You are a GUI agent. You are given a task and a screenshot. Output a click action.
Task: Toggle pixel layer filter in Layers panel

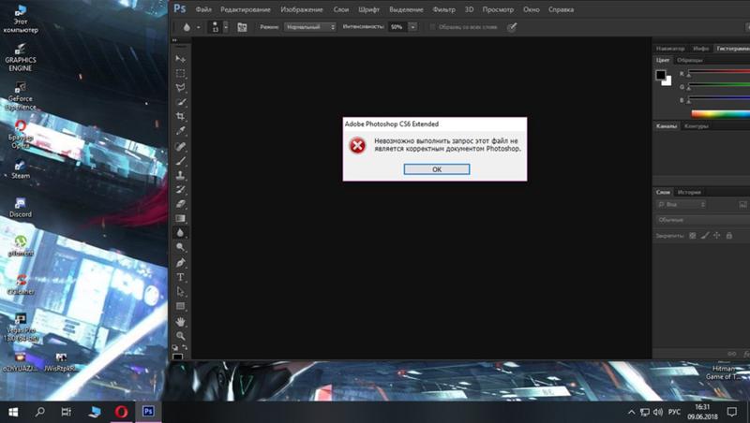click(x=742, y=204)
